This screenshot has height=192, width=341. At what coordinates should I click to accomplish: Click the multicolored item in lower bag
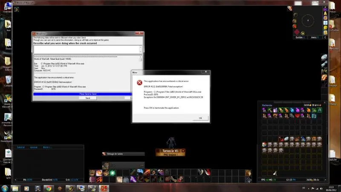pos(264,145)
